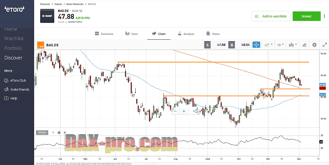The width and height of the screenshot is (329, 165).
Task: Click the RSI (14) indicator label
Action: point(42,132)
